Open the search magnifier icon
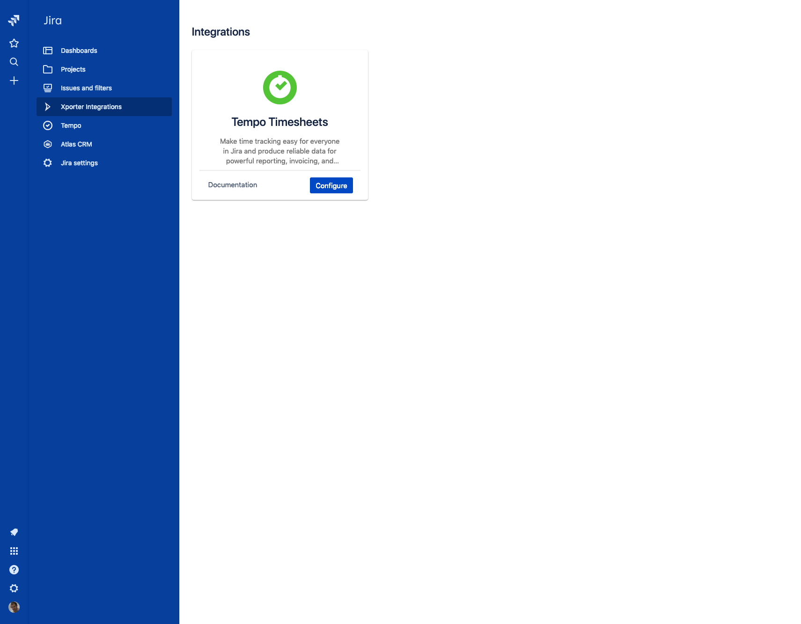The image size is (801, 624). click(14, 62)
